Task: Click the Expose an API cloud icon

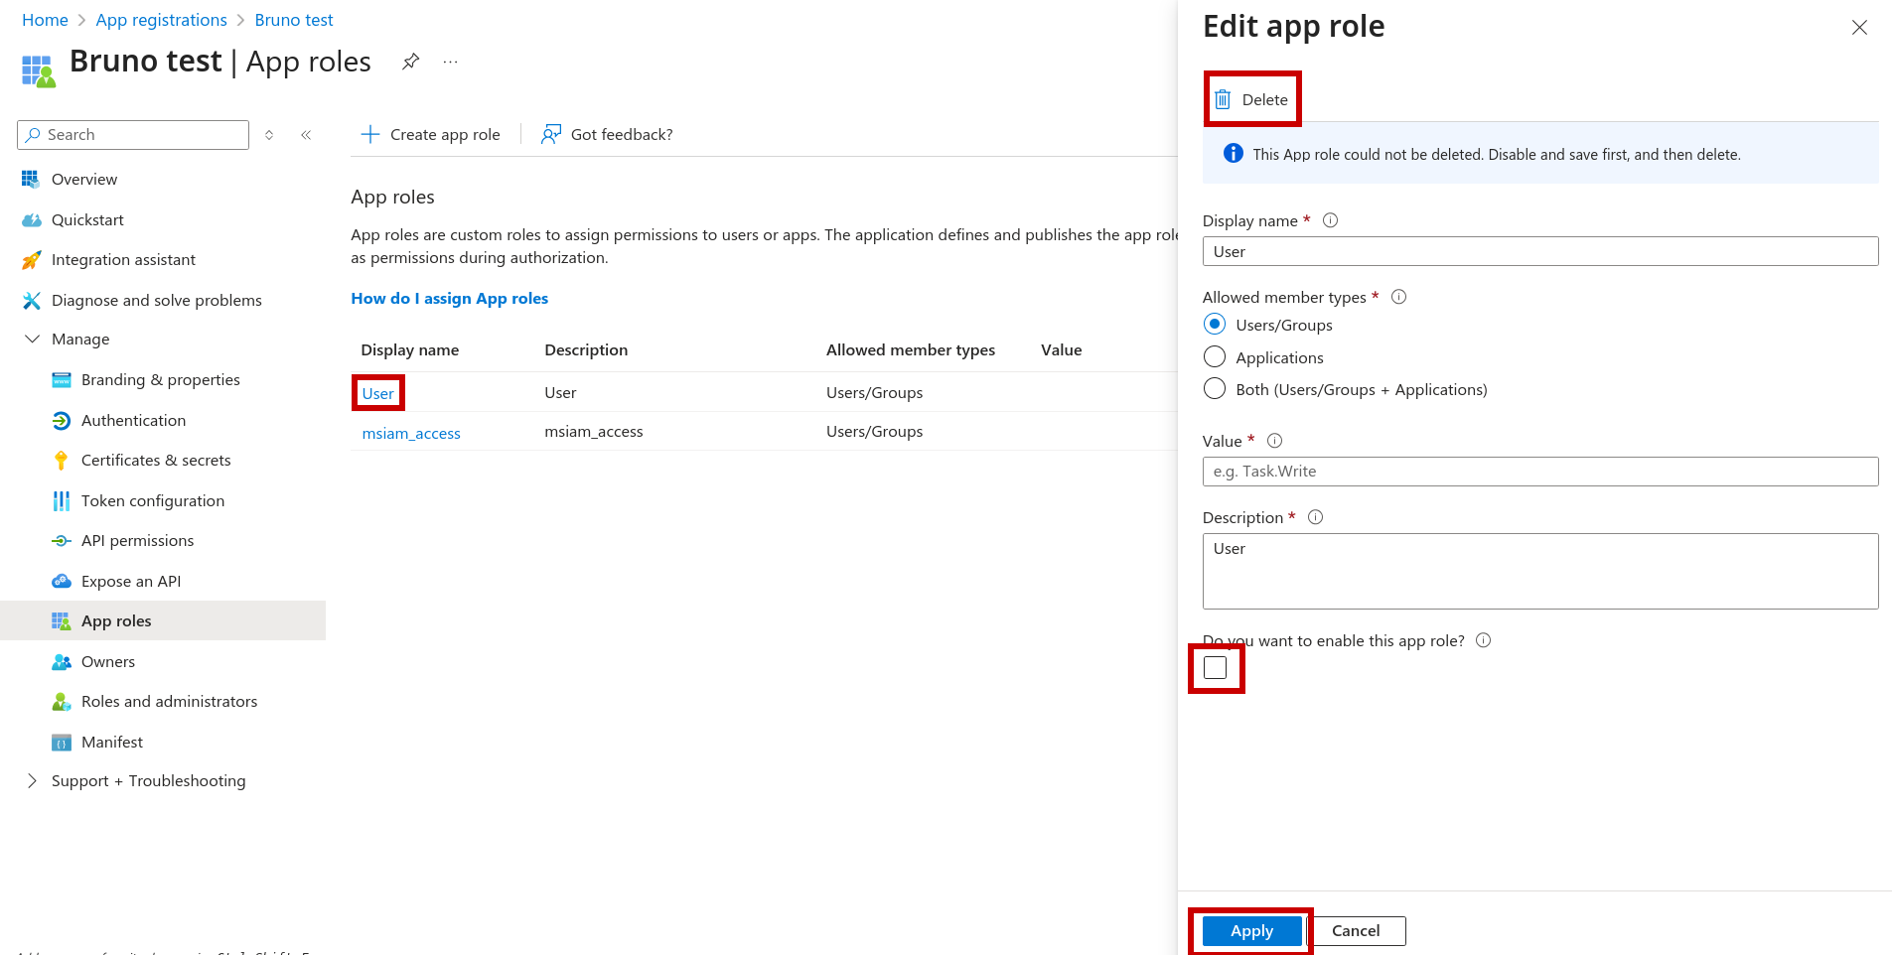Action: (x=61, y=581)
